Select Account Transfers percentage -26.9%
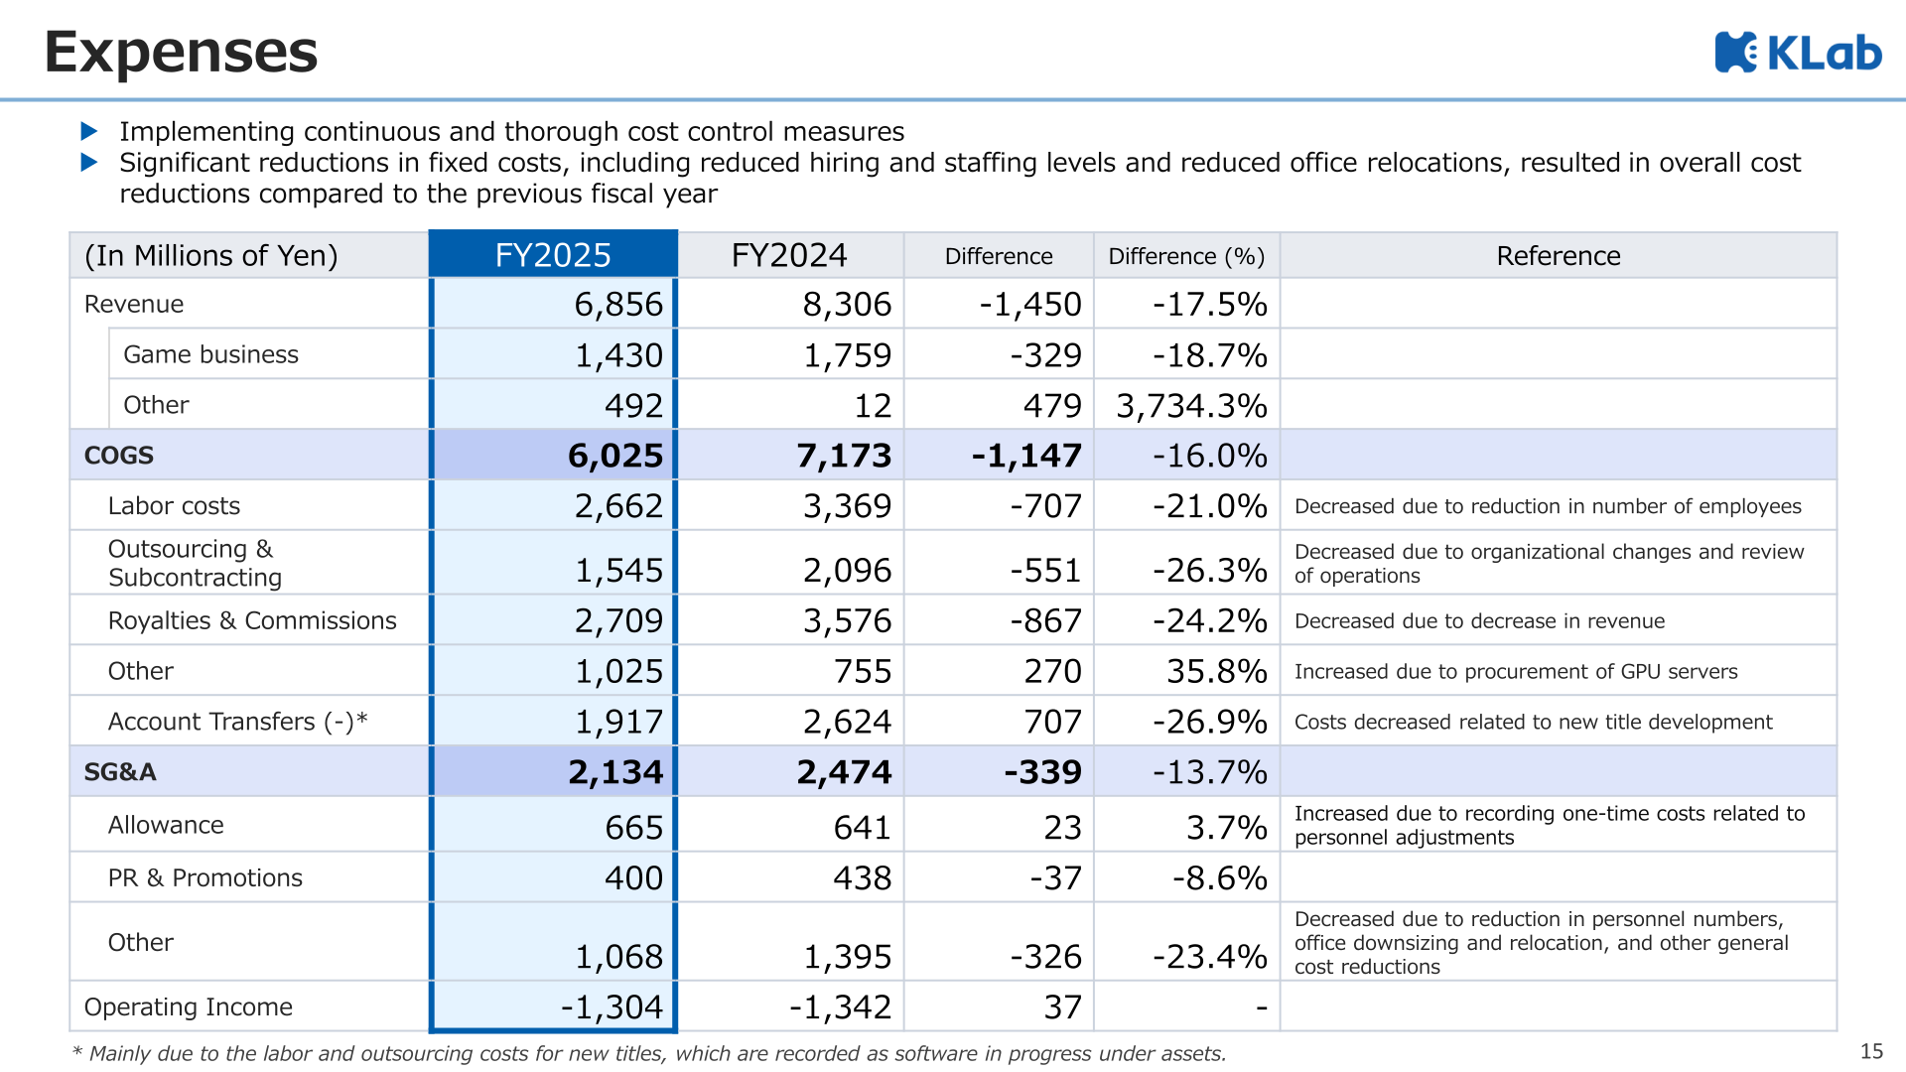 [x=1209, y=722]
